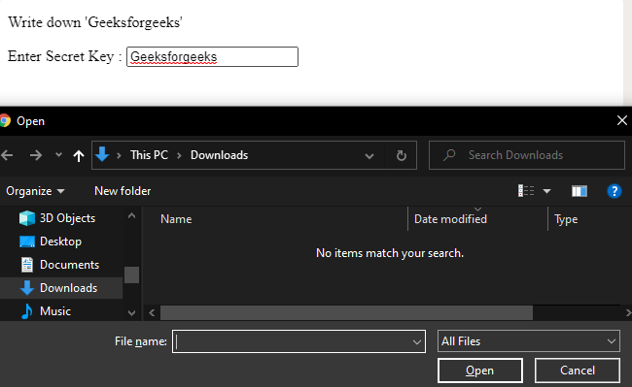
Task: Change the view layout icon
Action: (526, 191)
